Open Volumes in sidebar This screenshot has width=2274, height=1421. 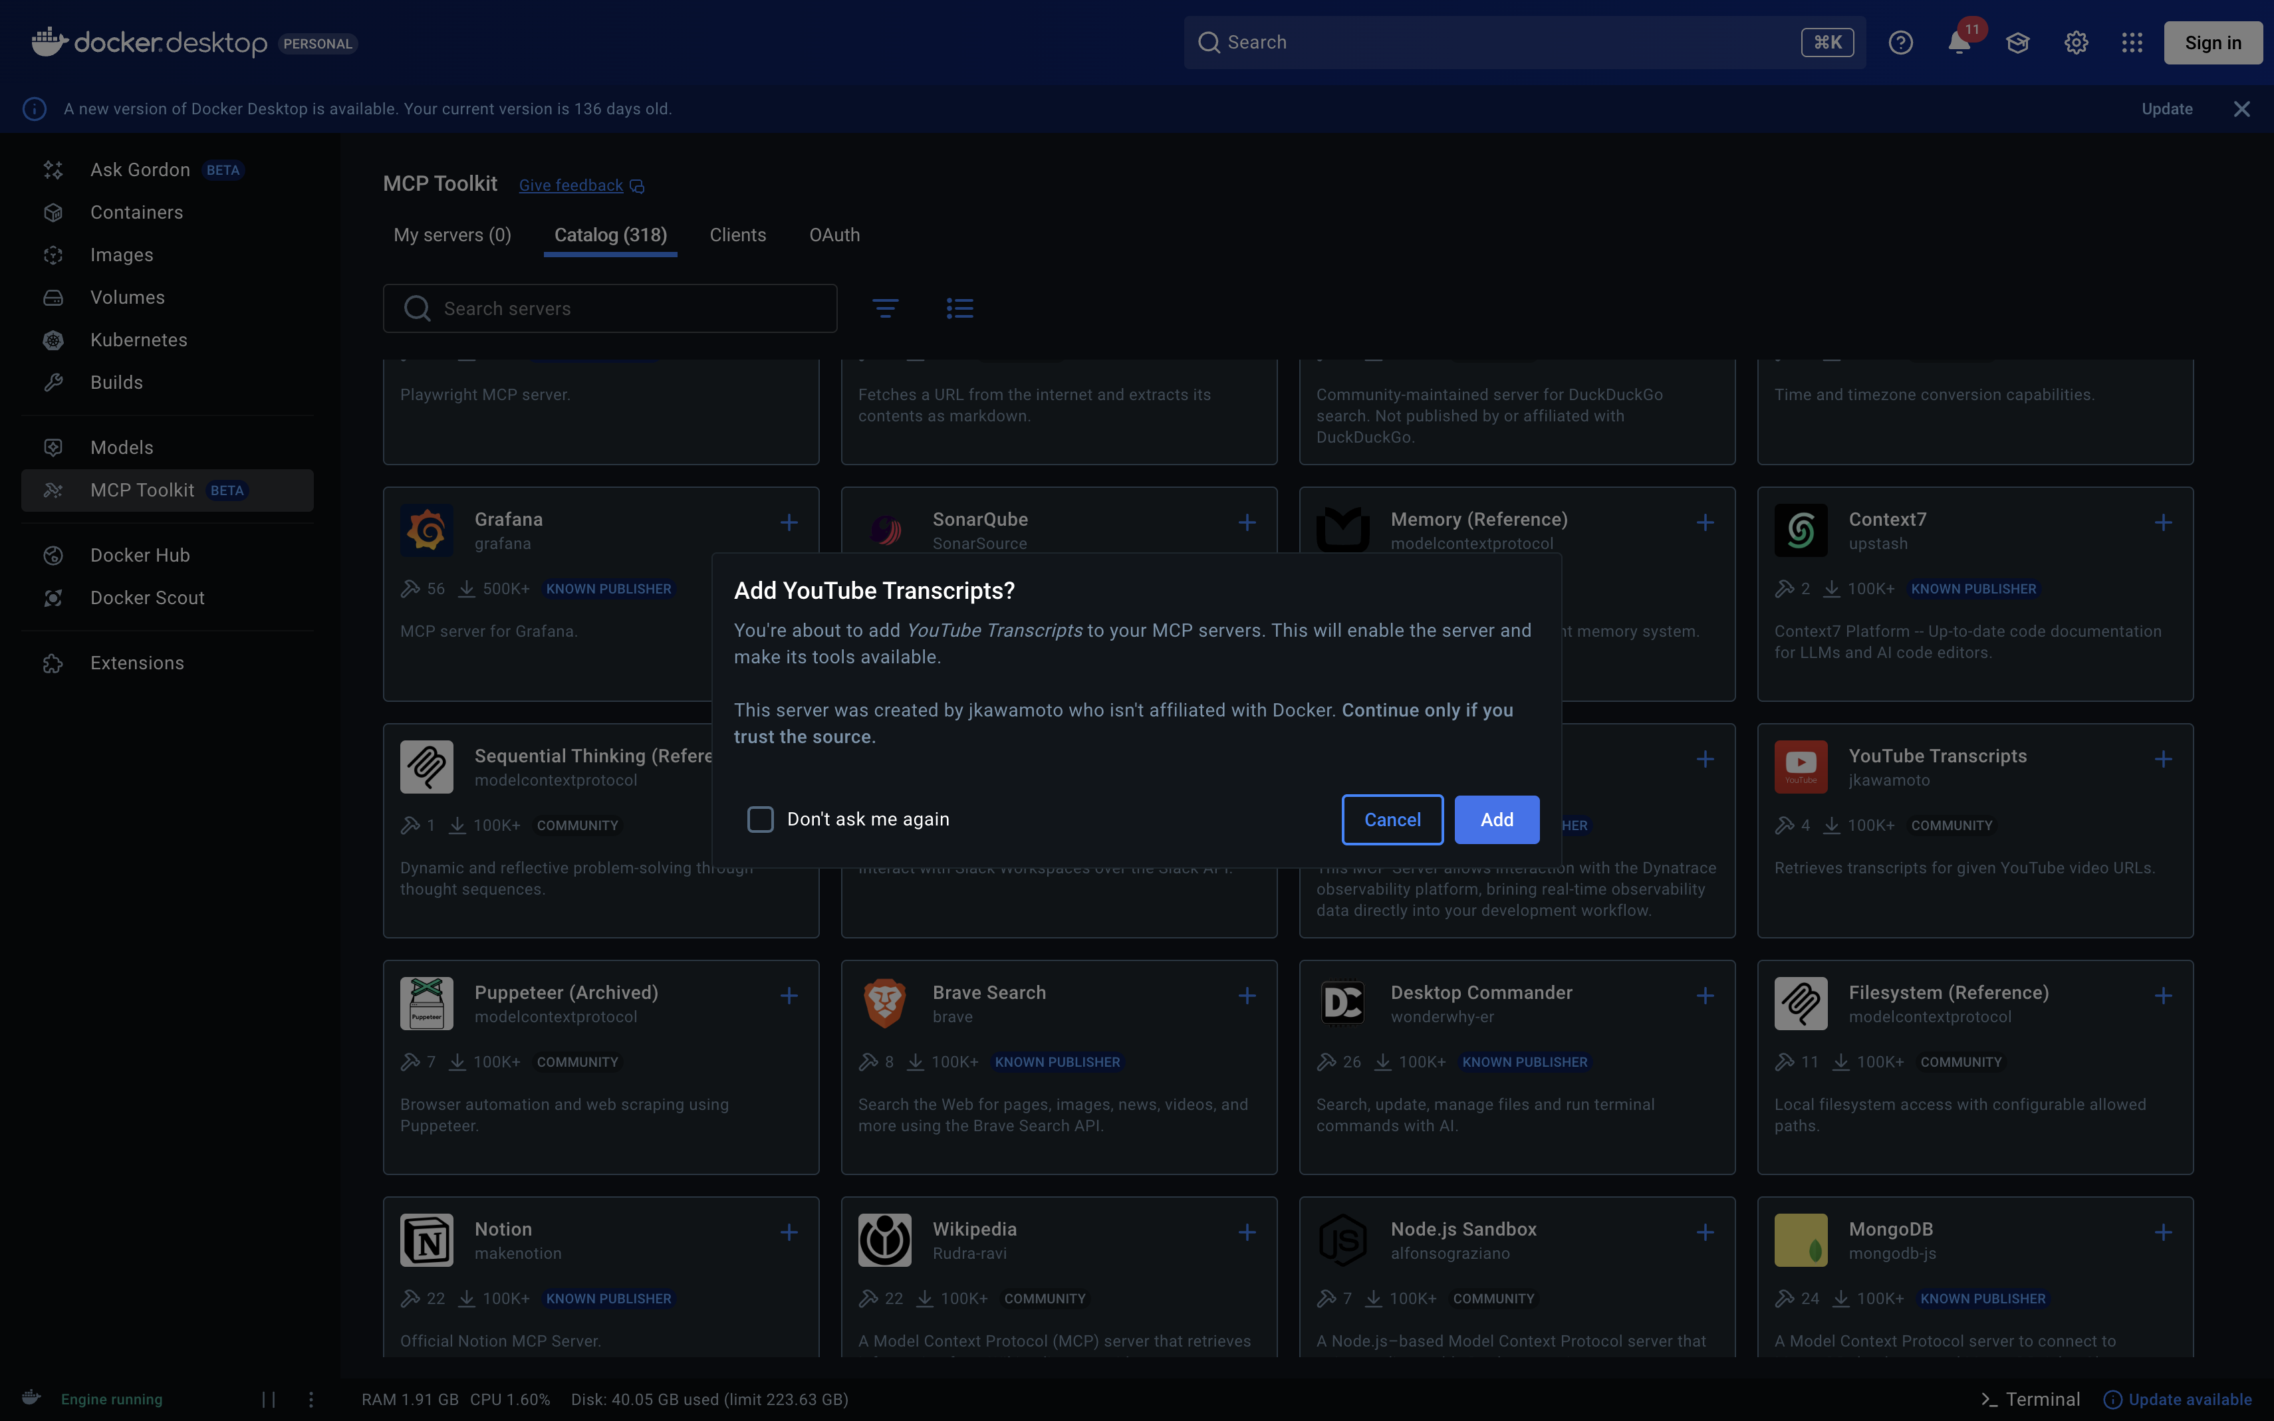tap(168, 297)
